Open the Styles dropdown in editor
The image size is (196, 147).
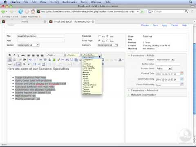[x=56, y=55]
